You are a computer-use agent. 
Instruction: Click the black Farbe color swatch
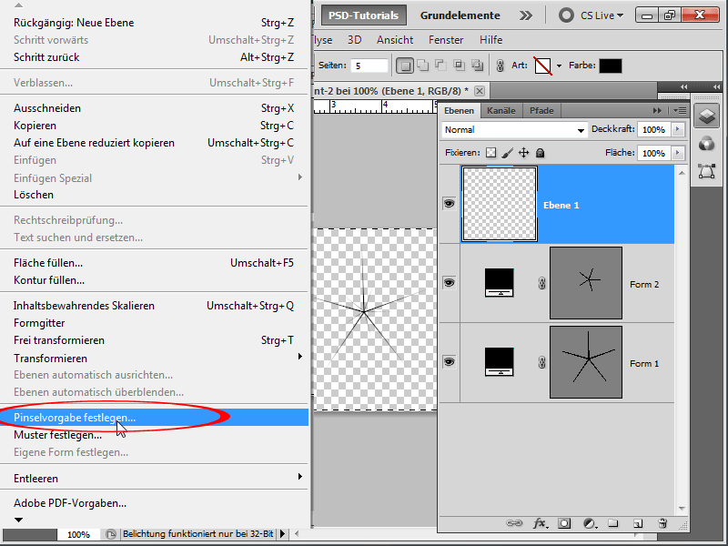pos(610,66)
